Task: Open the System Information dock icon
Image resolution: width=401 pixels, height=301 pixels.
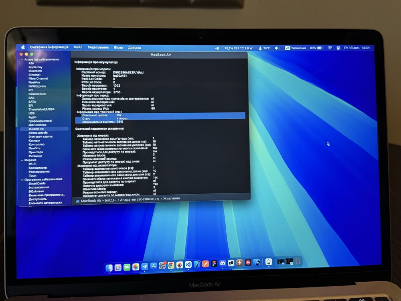Action: click(269, 262)
